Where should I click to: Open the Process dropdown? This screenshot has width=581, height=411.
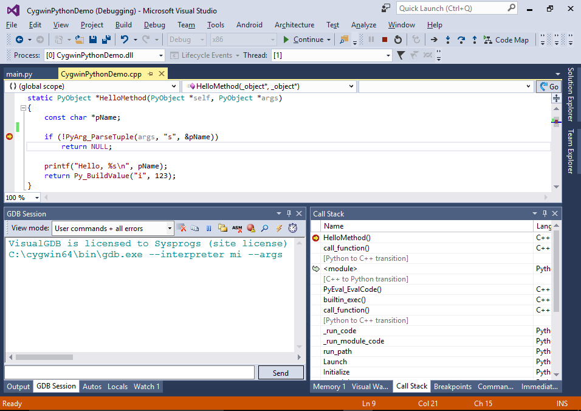[161, 55]
